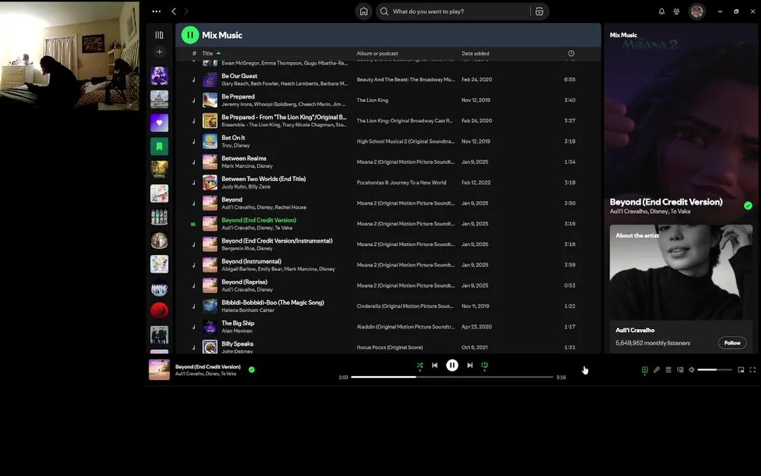Click the search magnifier icon
The height and width of the screenshot is (476, 761).
point(384,11)
